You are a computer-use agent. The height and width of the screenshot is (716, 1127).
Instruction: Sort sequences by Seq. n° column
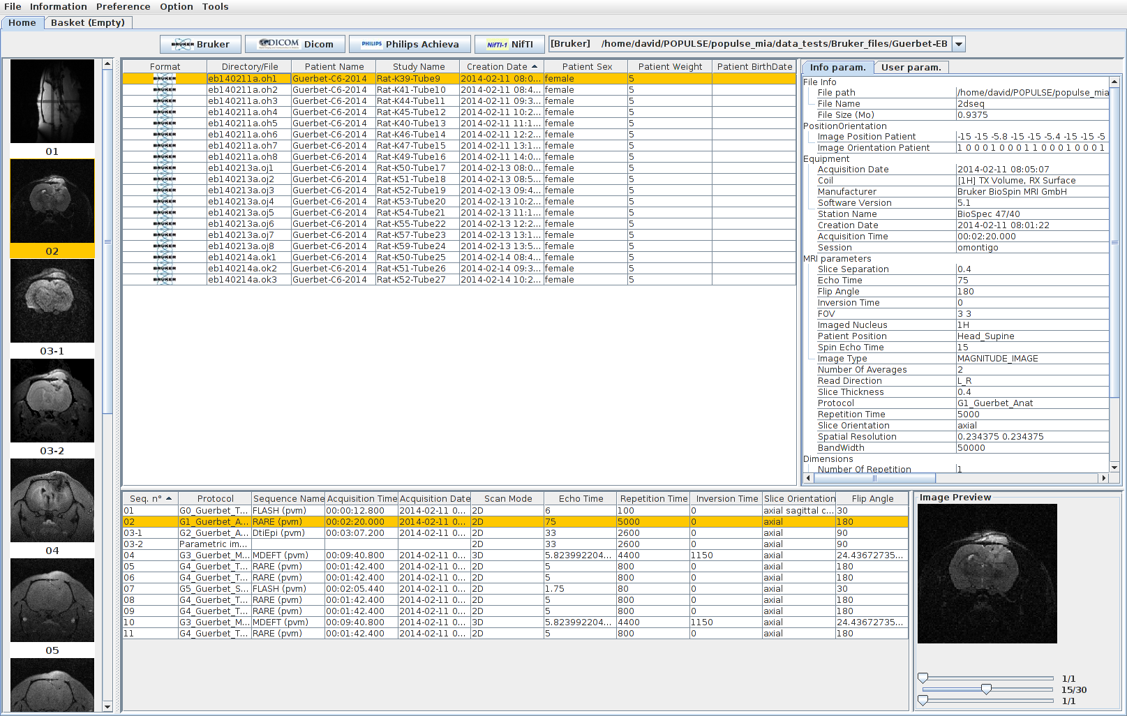(x=150, y=498)
